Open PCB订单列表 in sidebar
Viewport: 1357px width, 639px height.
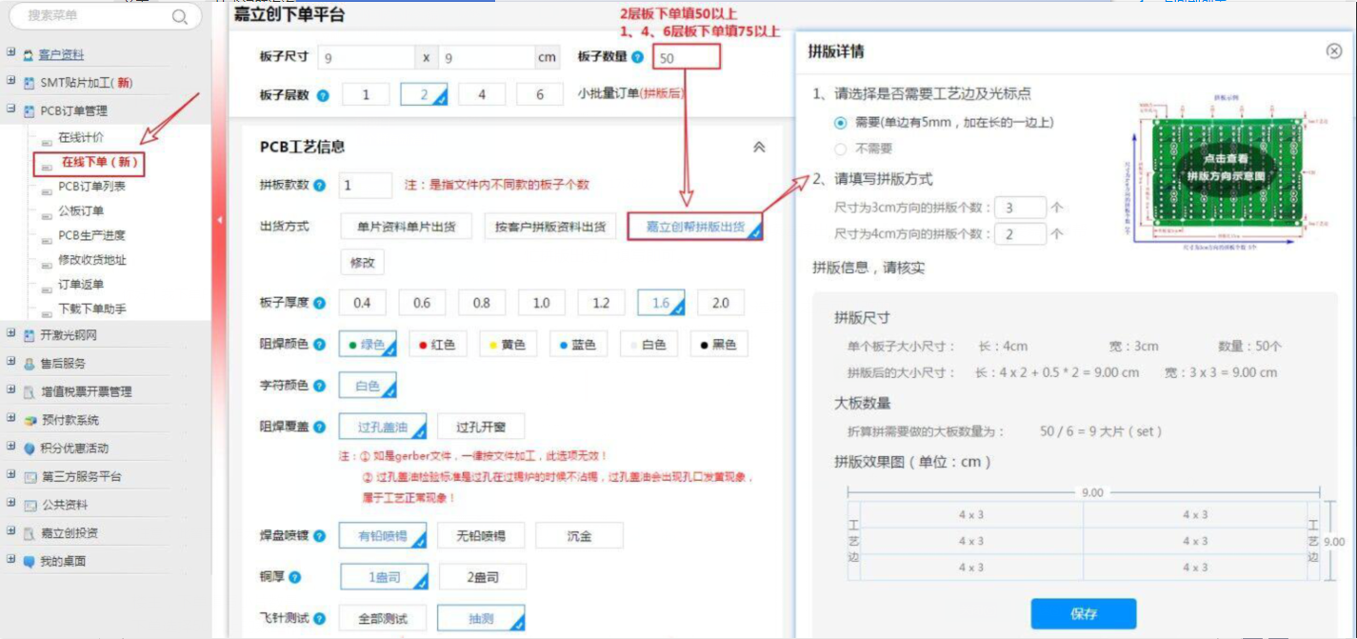(x=91, y=187)
